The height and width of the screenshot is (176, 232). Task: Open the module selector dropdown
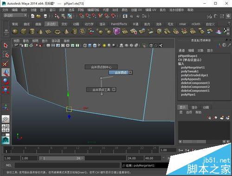pyautogui.click(x=15, y=15)
